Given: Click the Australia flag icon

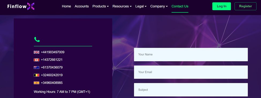Looking at the screenshot, I should 36,67.
